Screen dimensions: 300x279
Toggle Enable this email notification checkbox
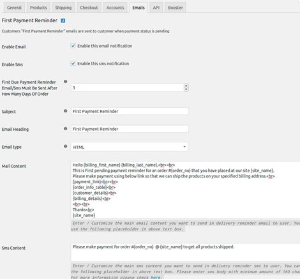click(x=73, y=46)
